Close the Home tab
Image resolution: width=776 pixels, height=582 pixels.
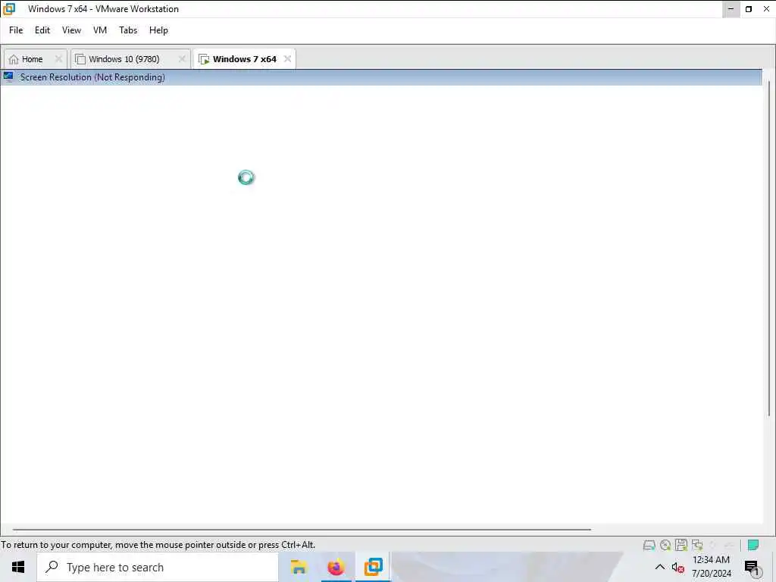(x=58, y=59)
